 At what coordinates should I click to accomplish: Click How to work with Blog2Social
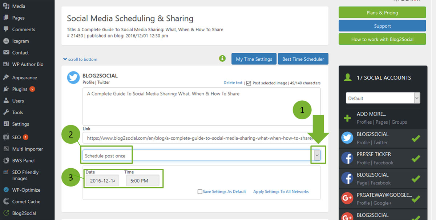click(382, 39)
